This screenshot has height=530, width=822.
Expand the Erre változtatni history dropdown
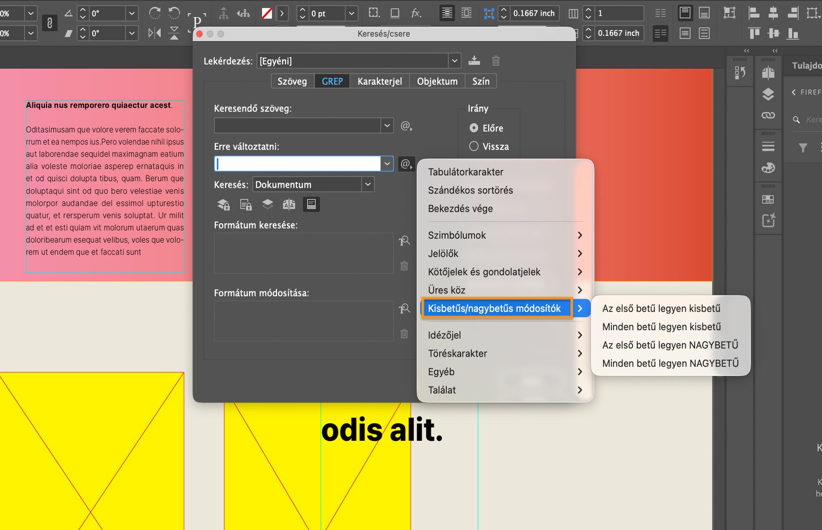click(x=387, y=164)
